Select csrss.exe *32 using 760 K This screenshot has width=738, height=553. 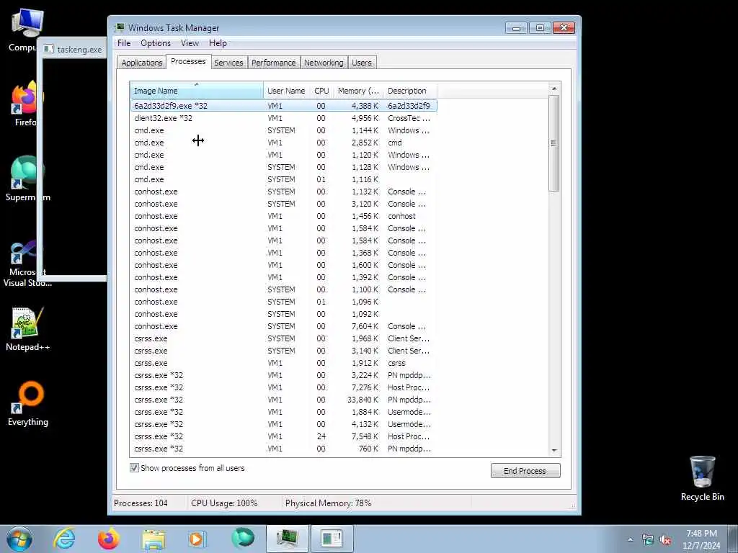point(284,448)
